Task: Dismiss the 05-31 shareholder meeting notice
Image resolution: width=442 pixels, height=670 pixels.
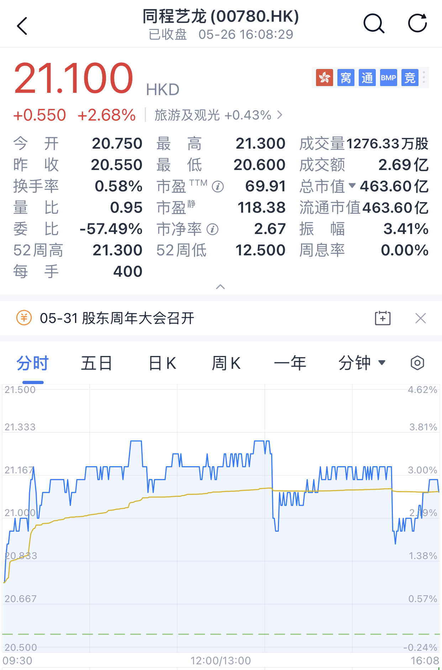Action: pos(420,318)
